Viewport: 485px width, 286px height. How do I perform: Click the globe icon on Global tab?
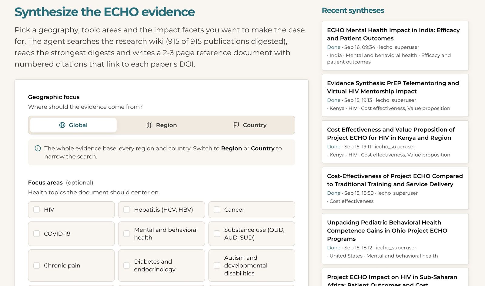[62, 125]
